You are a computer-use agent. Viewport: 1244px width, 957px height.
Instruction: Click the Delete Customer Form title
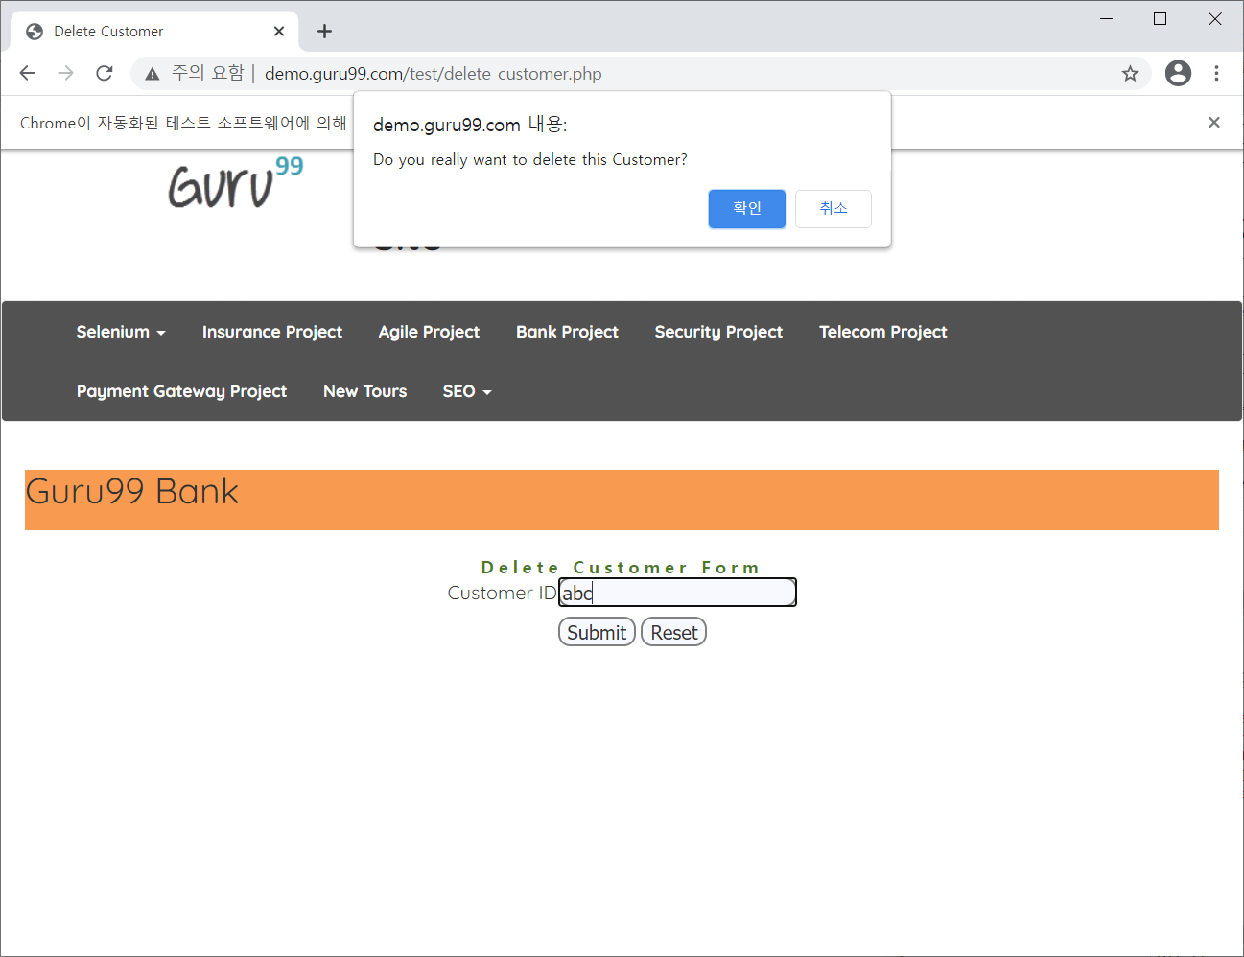pos(621,568)
